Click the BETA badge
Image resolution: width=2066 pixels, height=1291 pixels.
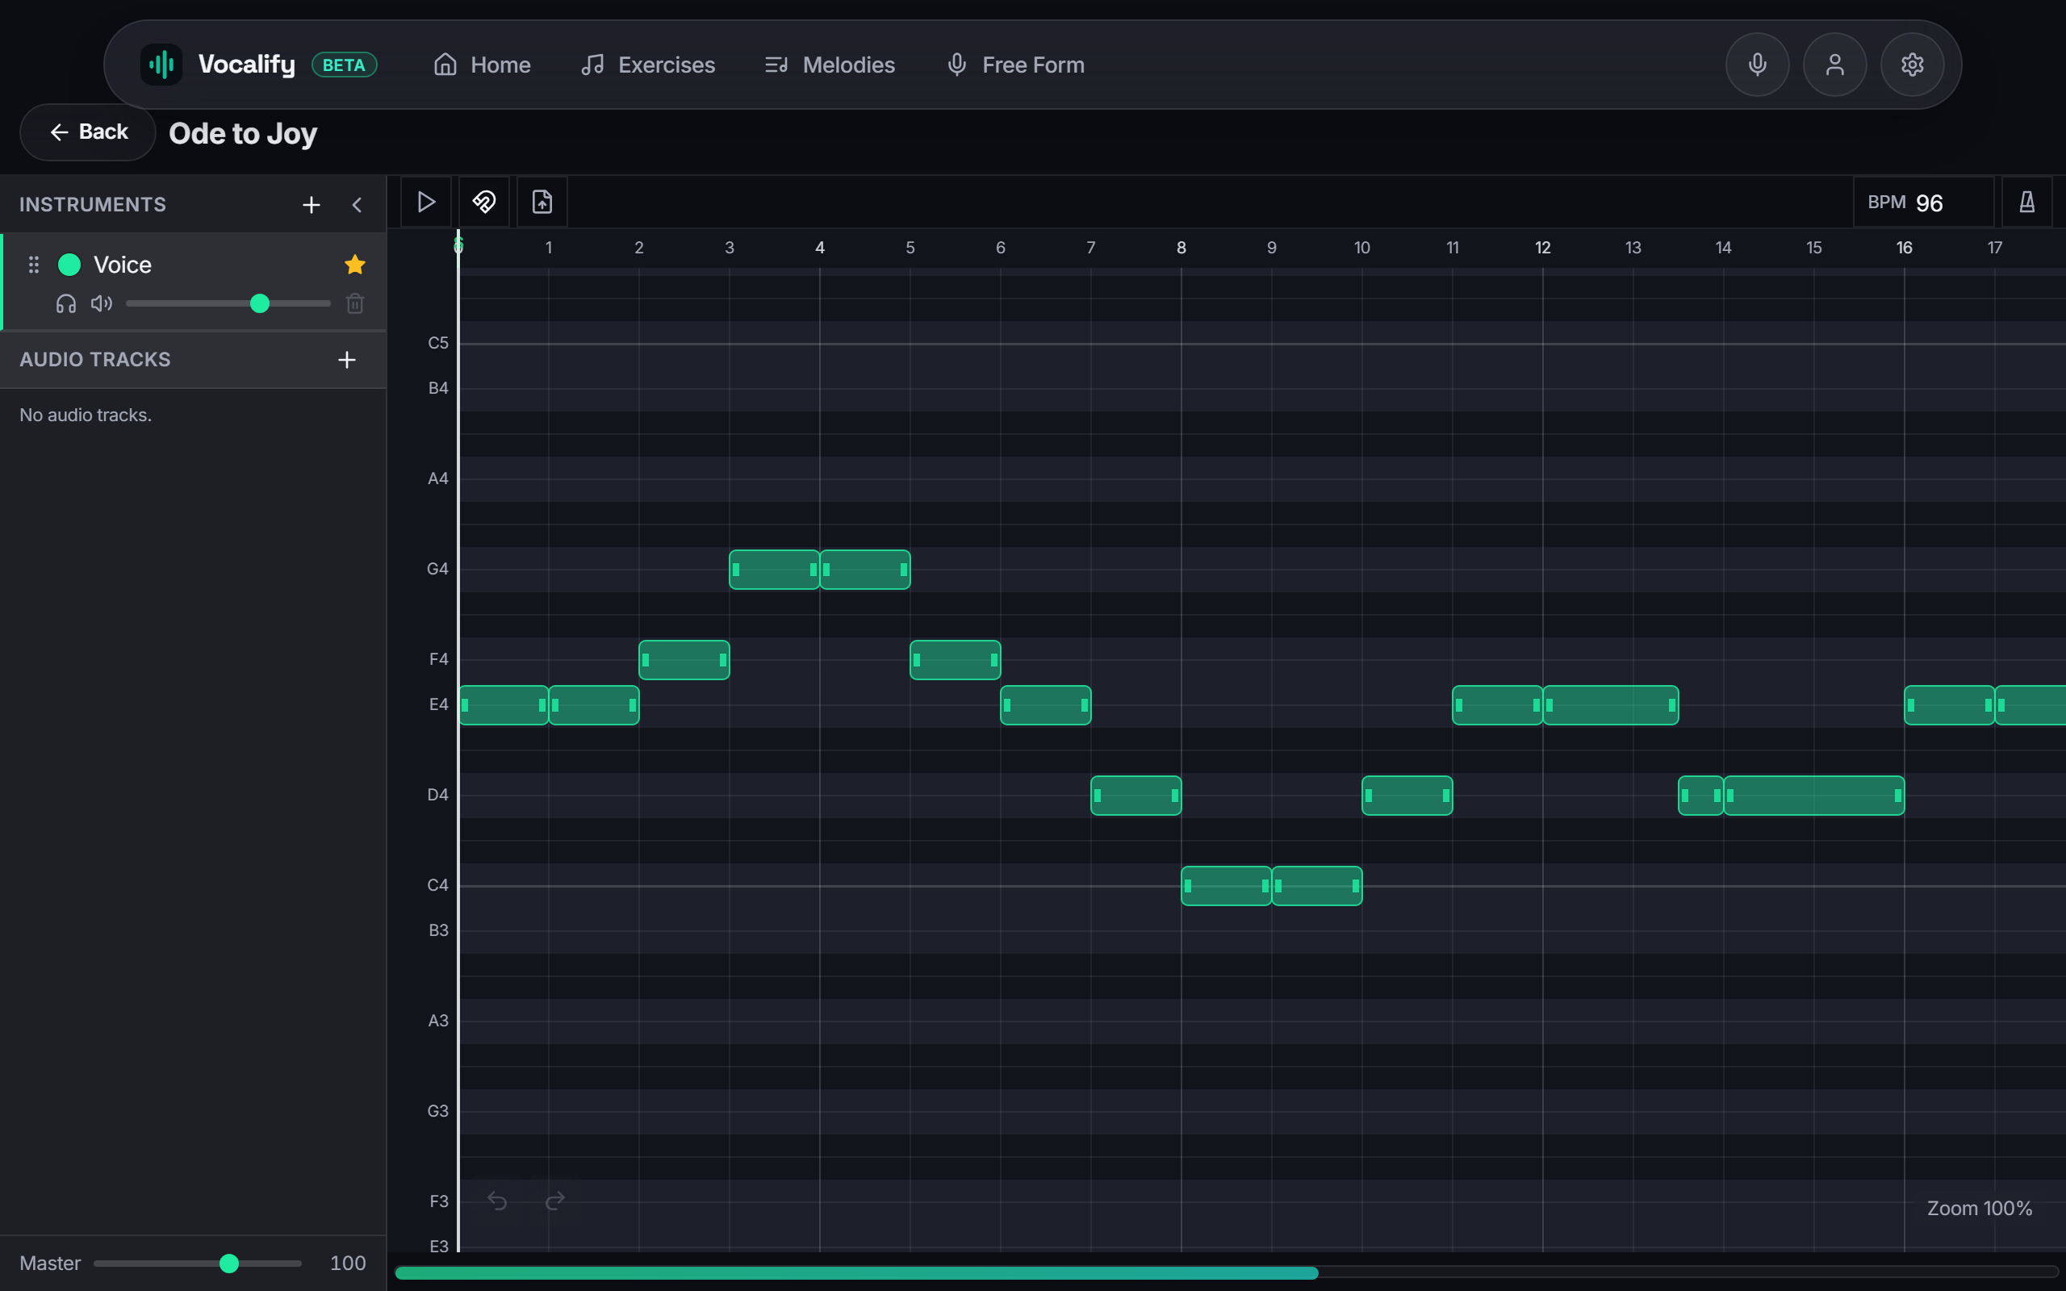point(344,65)
